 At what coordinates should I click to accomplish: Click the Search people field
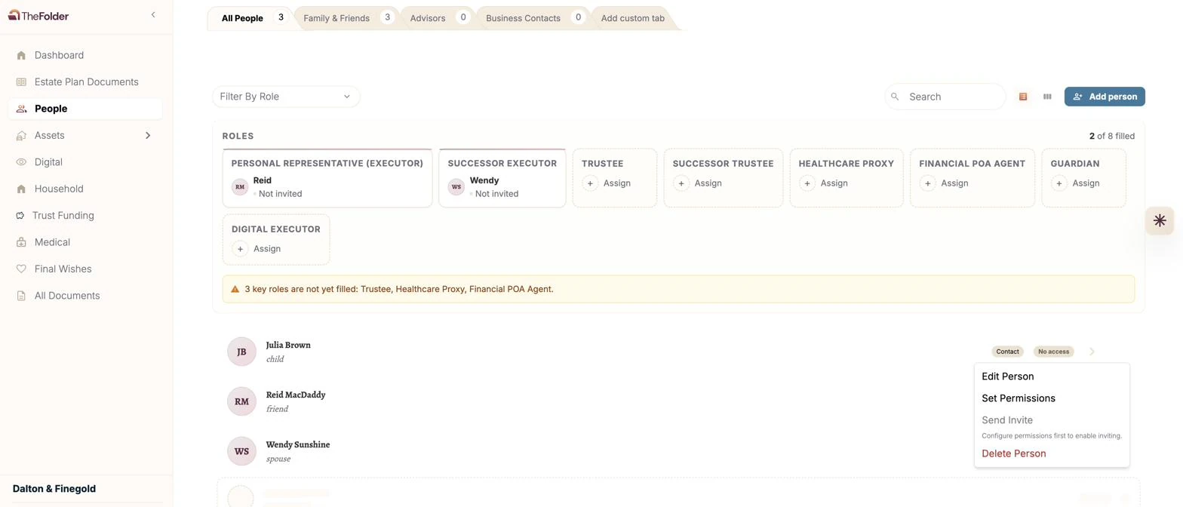(x=945, y=97)
